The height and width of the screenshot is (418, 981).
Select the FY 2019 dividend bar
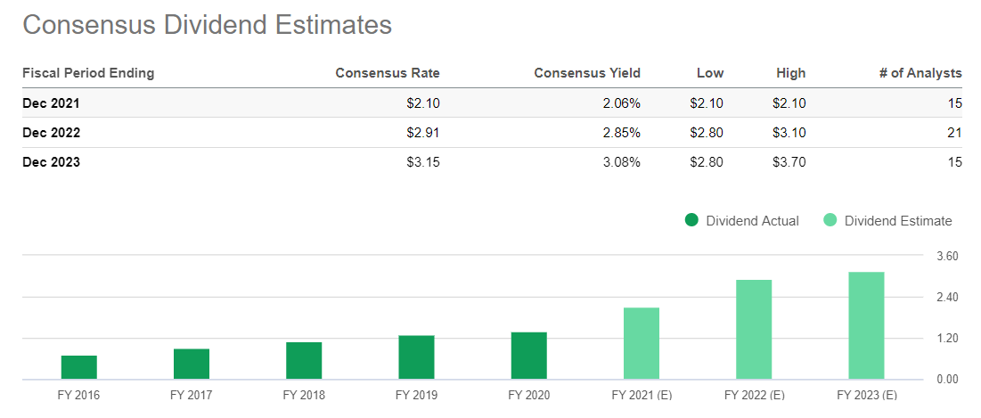(x=416, y=357)
